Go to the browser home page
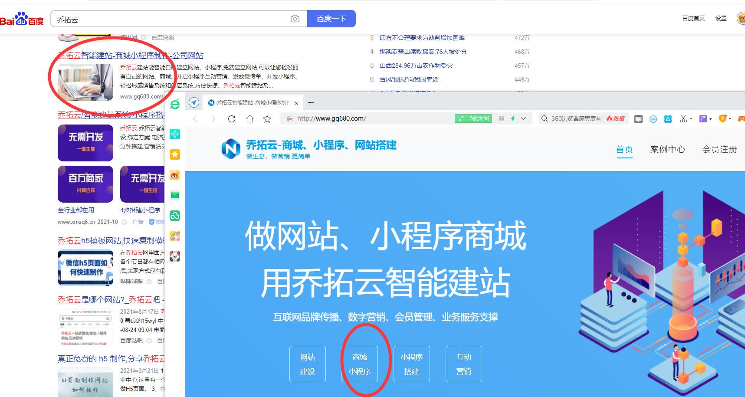This screenshot has height=397, width=745. click(x=250, y=118)
